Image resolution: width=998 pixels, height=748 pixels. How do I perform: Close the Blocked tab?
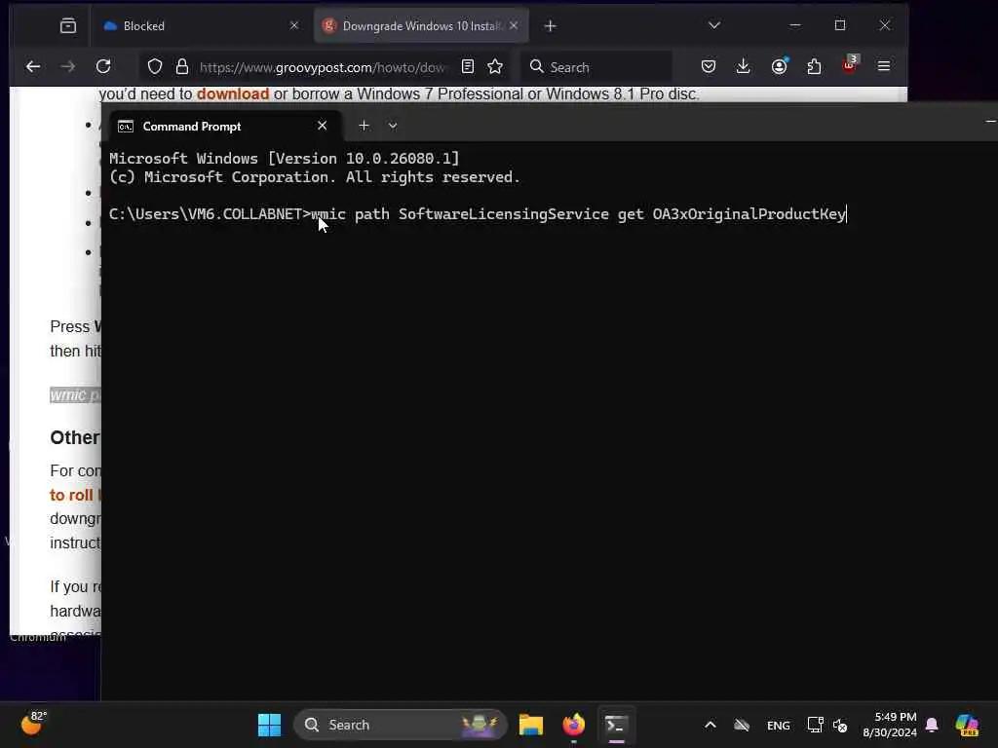tap(294, 25)
